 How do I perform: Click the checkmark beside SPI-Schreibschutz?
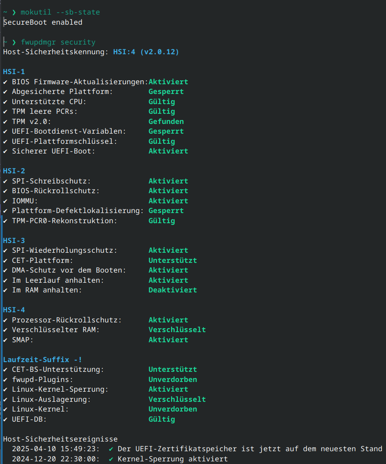click(x=5, y=181)
